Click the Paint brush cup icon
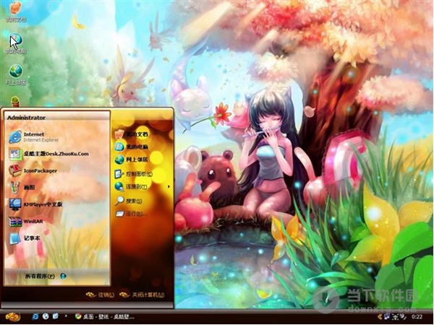 pos(15,187)
